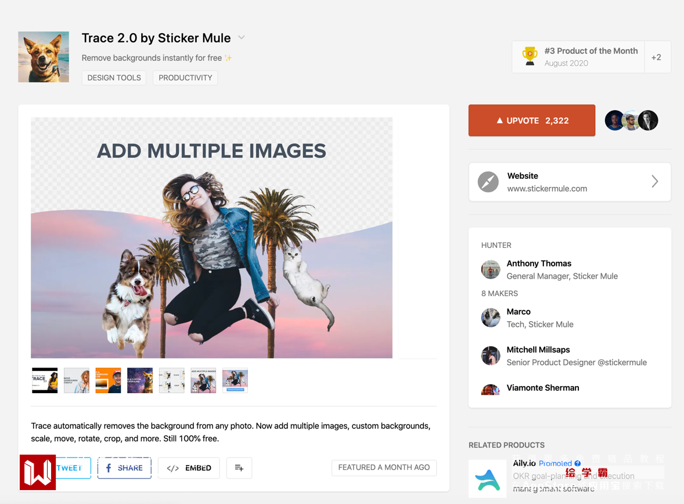Open the www.stickermule.com website link
Image resolution: width=684 pixels, height=504 pixels.
pyautogui.click(x=546, y=189)
